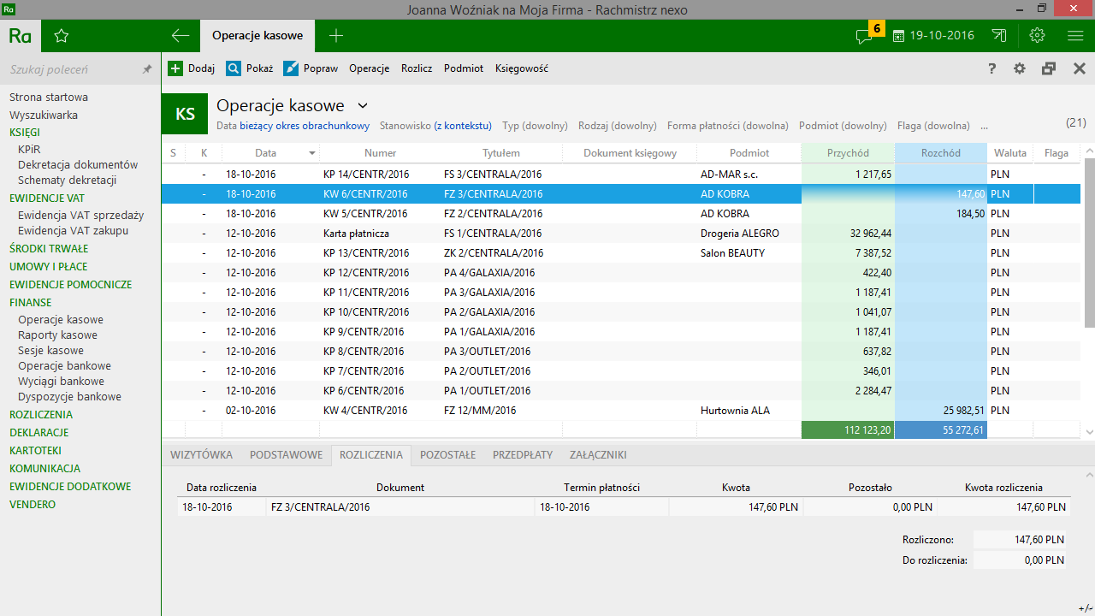
Task: Open the Rozlicz toolbar menu
Action: [417, 68]
